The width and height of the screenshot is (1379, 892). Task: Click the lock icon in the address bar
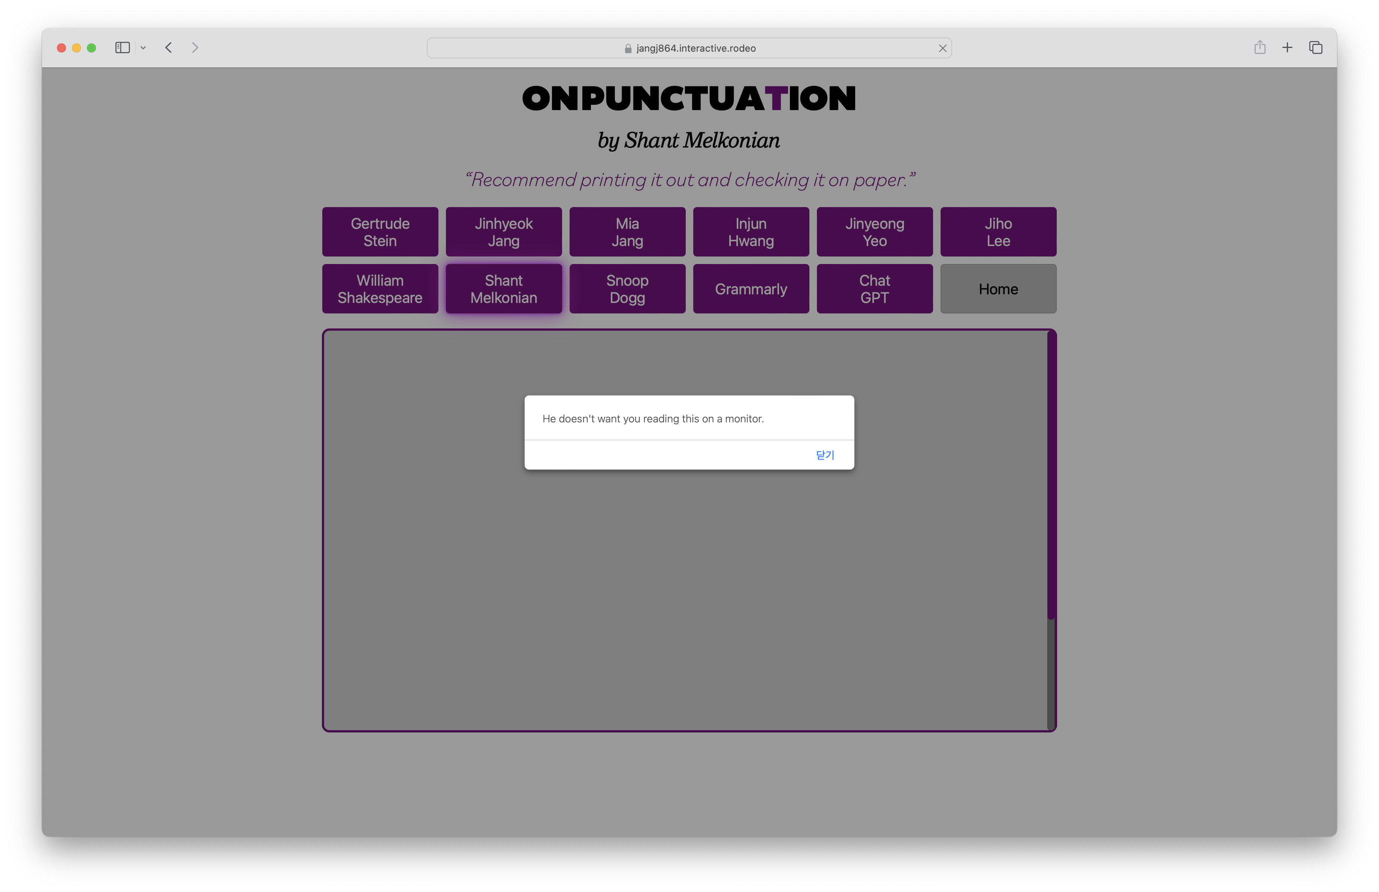point(628,49)
